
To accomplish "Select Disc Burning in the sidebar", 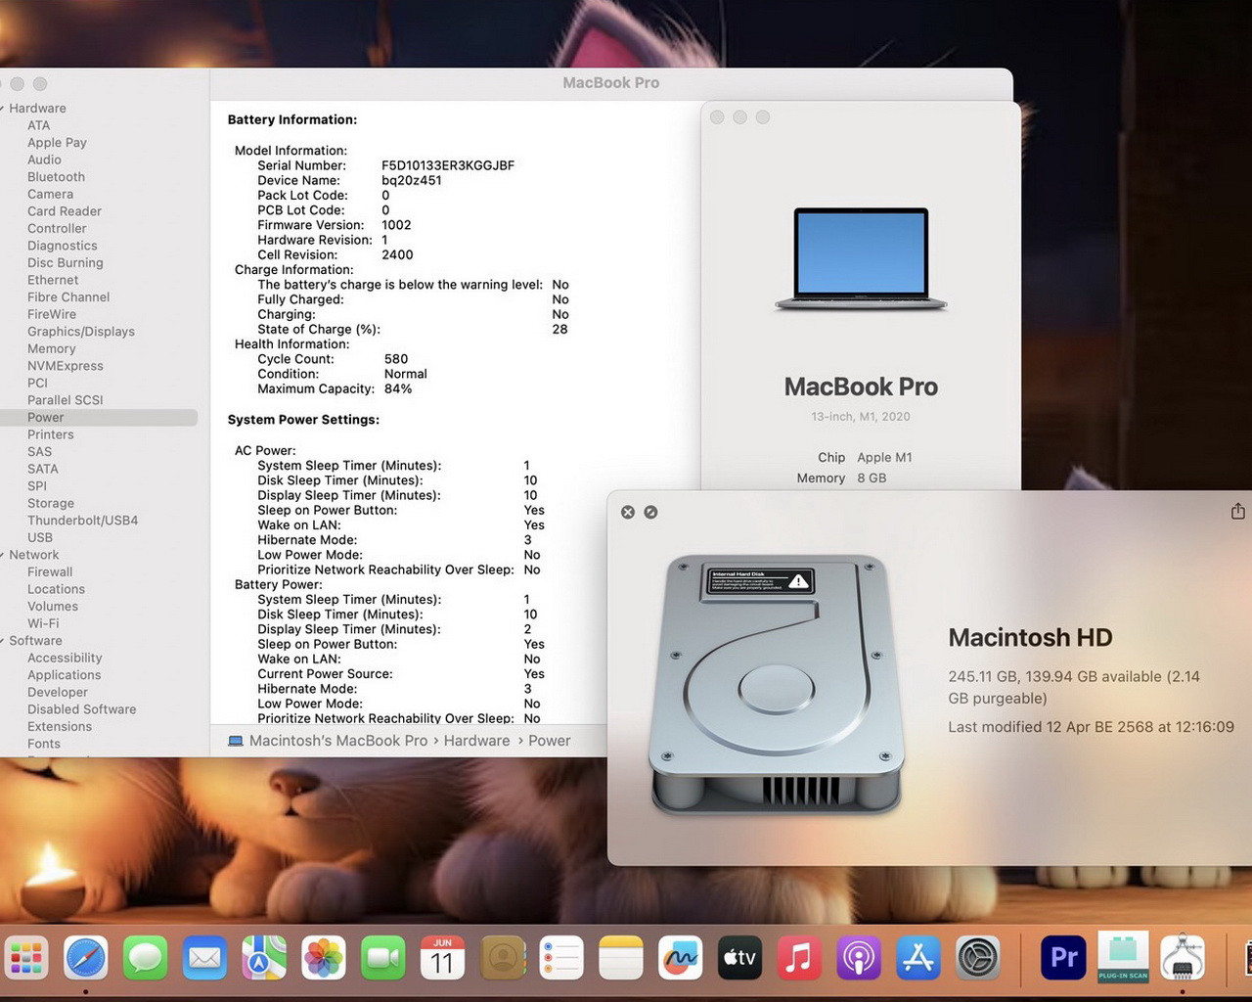I will (66, 262).
